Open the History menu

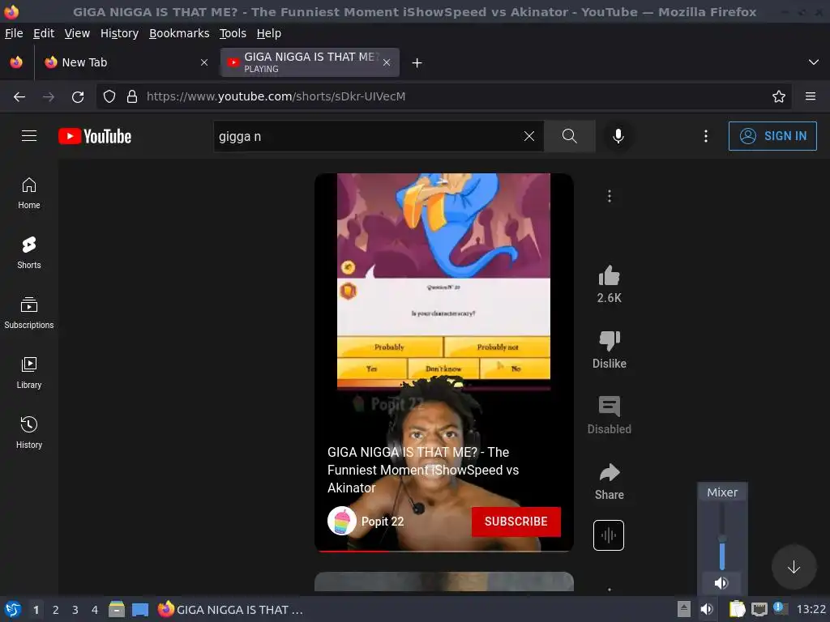click(x=119, y=33)
